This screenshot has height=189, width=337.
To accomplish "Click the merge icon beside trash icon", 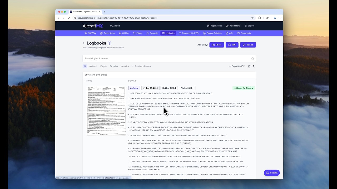I will (254, 66).
